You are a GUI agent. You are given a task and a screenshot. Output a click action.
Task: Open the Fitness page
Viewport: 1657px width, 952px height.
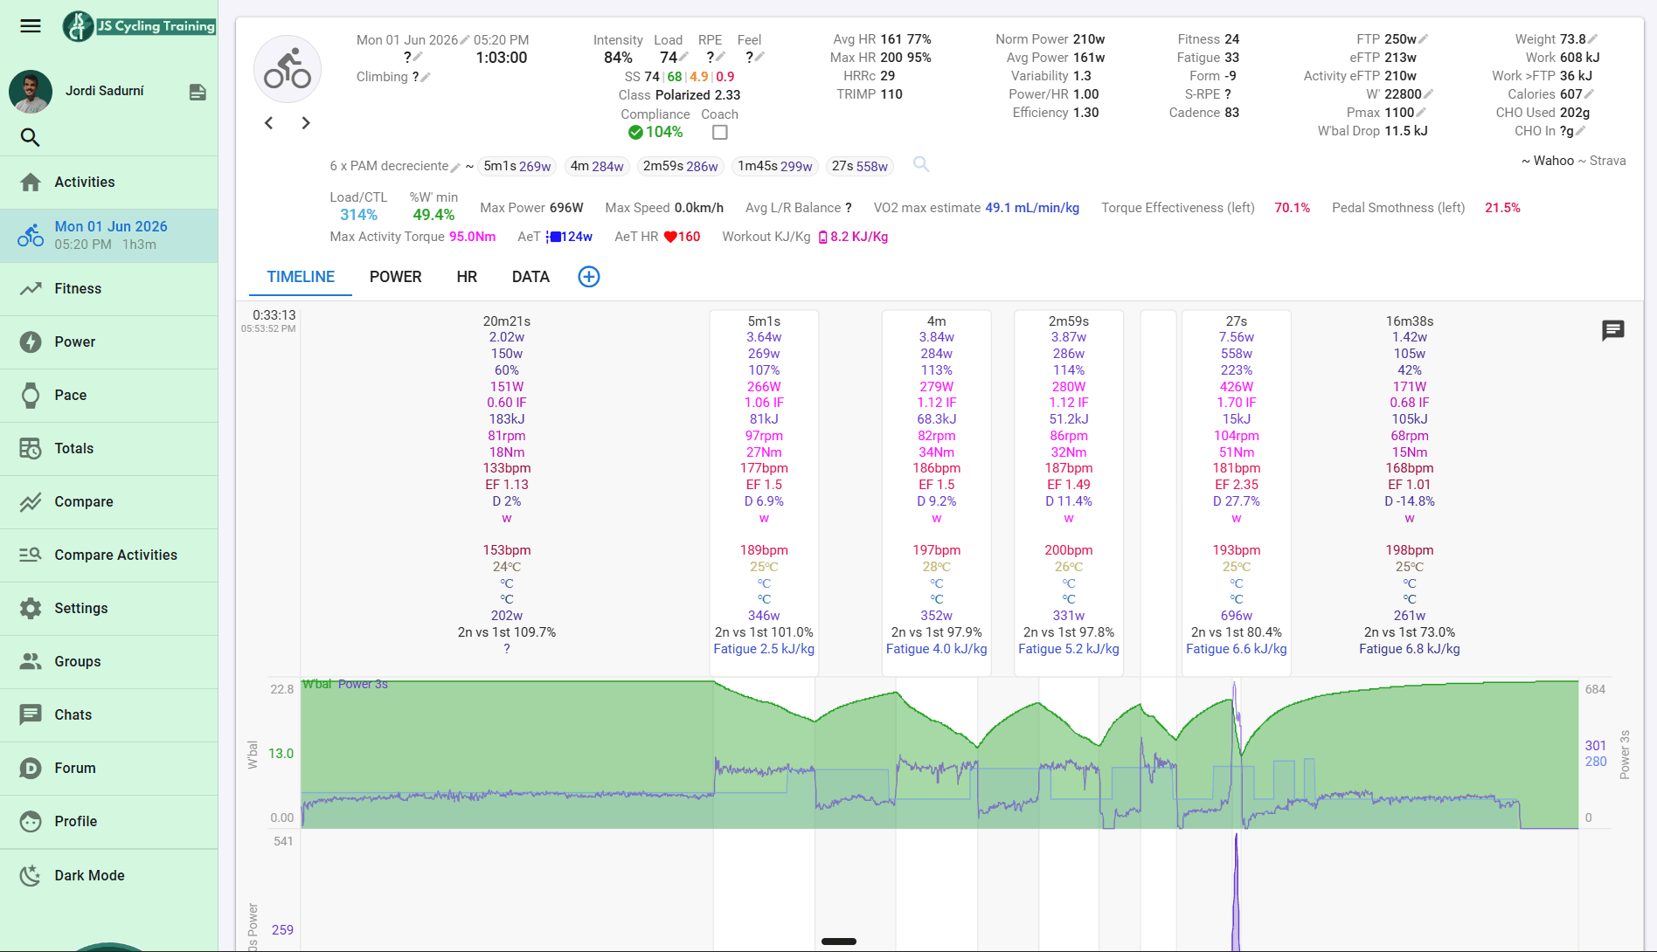tap(109, 288)
